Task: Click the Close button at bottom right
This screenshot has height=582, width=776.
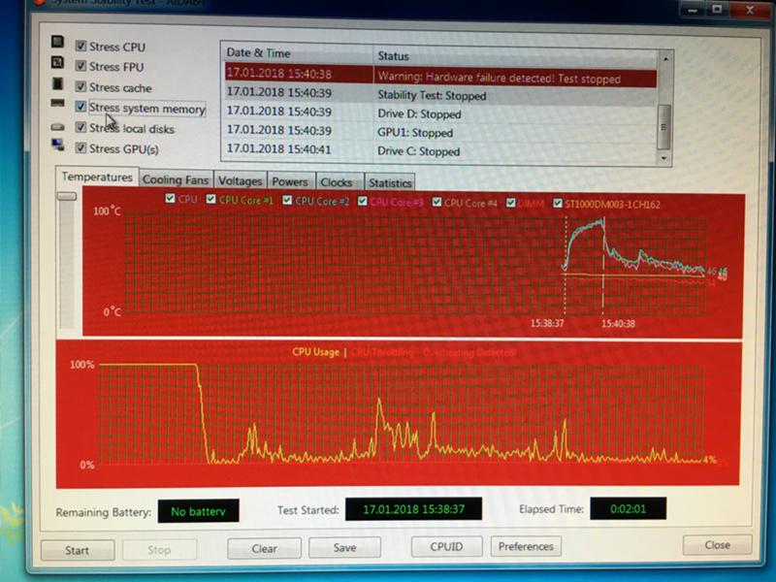Action: coord(718,545)
